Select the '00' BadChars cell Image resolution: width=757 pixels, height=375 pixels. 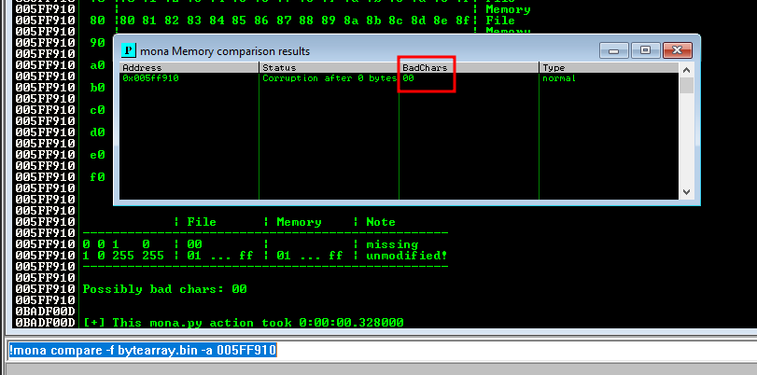click(408, 78)
